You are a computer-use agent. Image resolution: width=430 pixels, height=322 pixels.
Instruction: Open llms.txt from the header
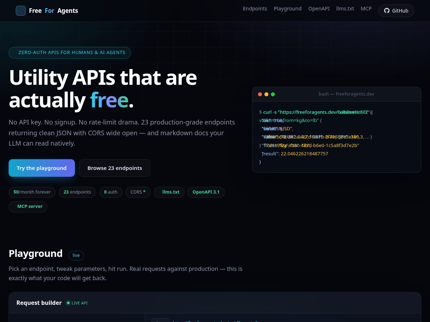[345, 9]
